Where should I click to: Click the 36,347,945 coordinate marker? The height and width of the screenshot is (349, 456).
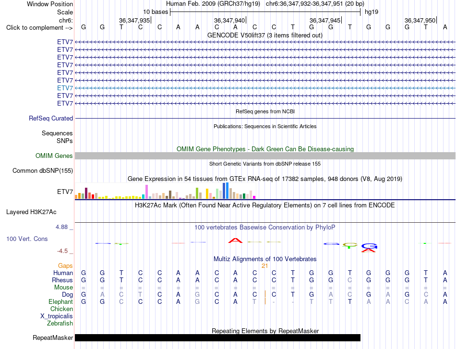click(325, 20)
